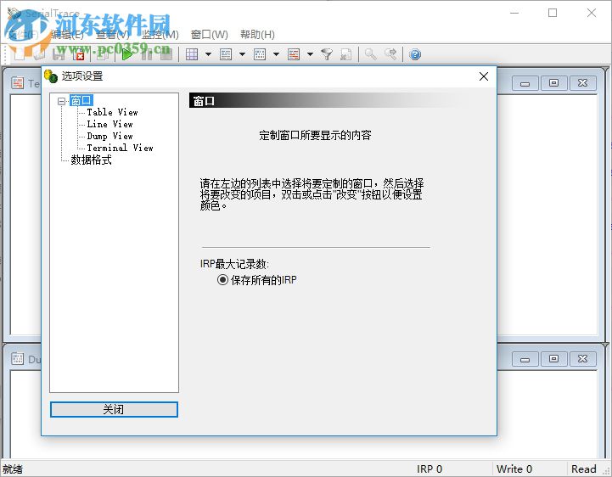Select Table View in the options tree
The height and width of the screenshot is (477, 612).
[112, 112]
